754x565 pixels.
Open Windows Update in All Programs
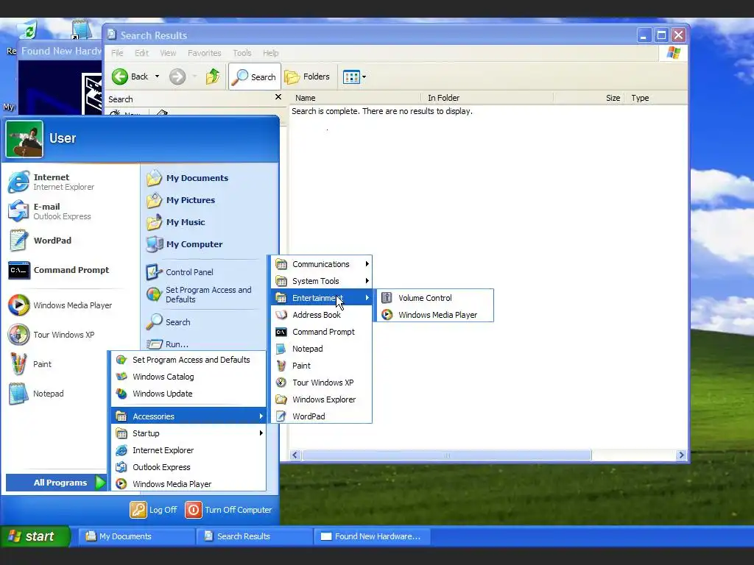[188, 394]
